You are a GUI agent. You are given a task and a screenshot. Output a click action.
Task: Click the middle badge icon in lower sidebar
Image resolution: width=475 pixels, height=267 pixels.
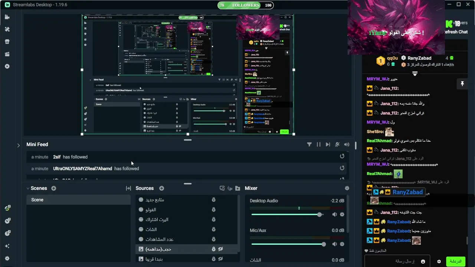7,221
